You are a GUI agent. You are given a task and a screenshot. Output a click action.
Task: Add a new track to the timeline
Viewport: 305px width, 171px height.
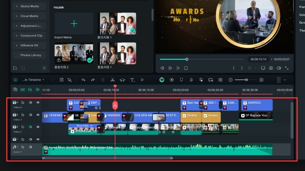(x=15, y=90)
